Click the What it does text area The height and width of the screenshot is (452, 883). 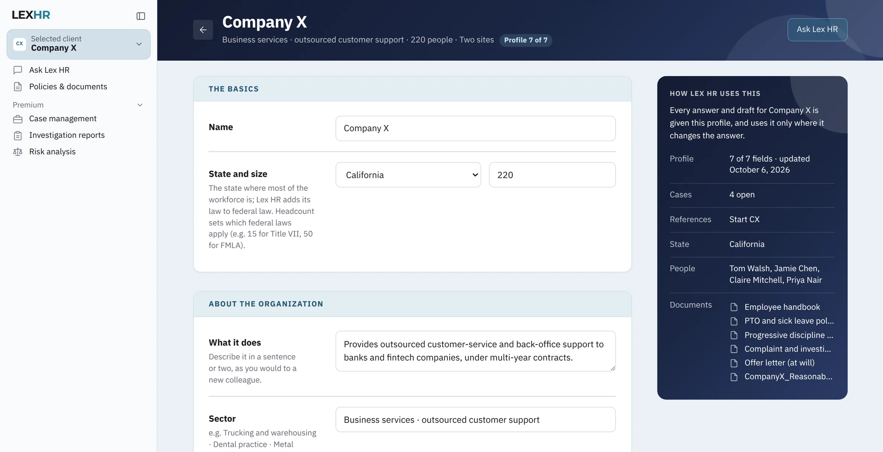pos(475,351)
